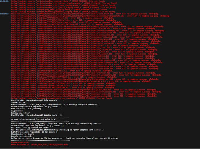The height and width of the screenshot is (149, 200).
Task: Click the materialsystem2.dll error line
Action: point(87,37)
